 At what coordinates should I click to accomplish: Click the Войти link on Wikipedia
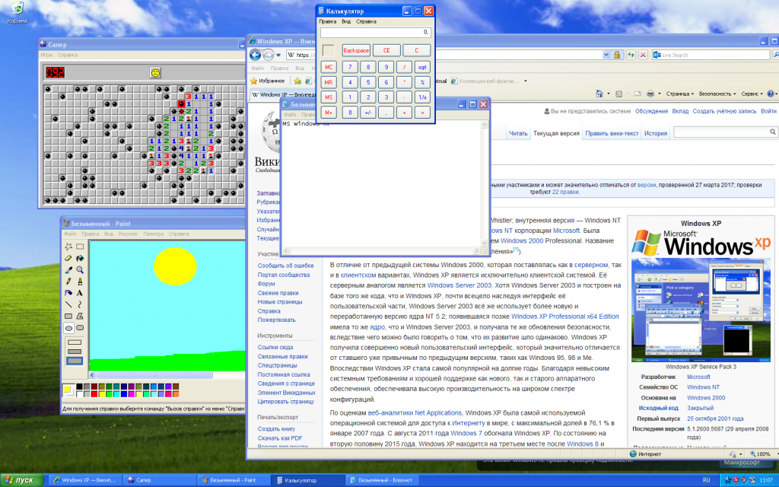click(x=768, y=111)
